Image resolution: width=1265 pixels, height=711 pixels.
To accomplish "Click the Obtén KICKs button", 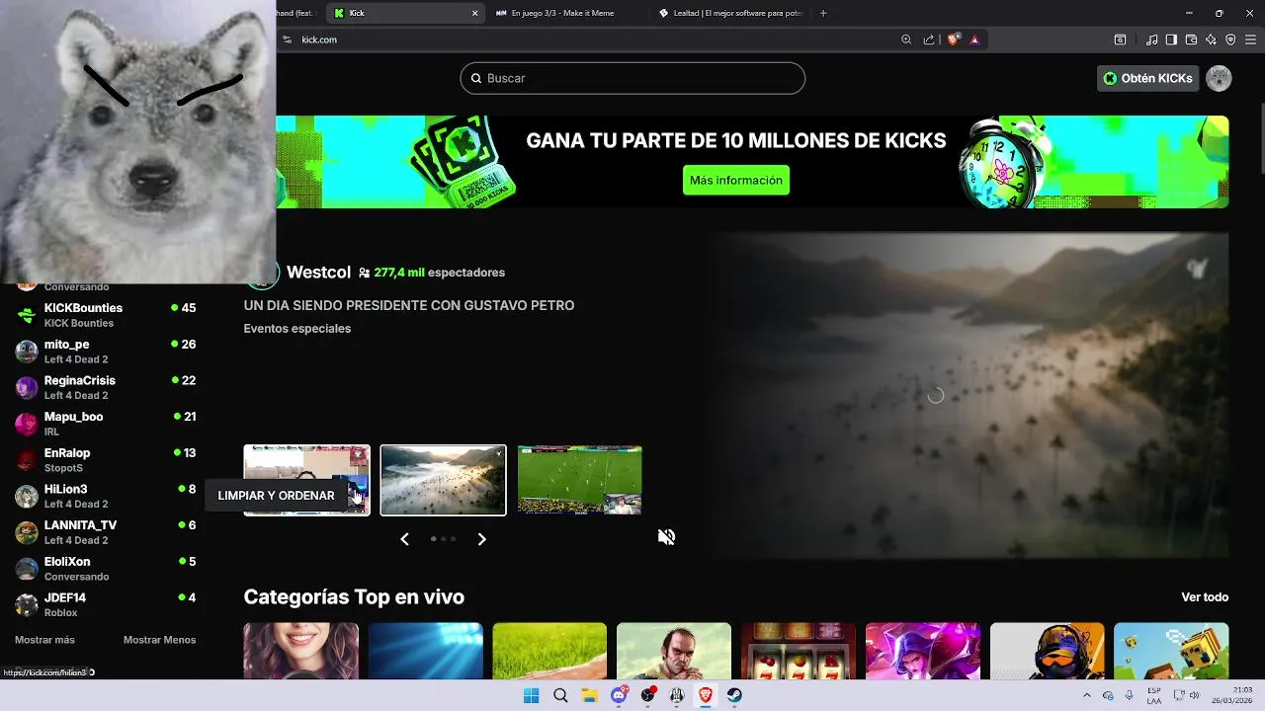I will coord(1147,78).
